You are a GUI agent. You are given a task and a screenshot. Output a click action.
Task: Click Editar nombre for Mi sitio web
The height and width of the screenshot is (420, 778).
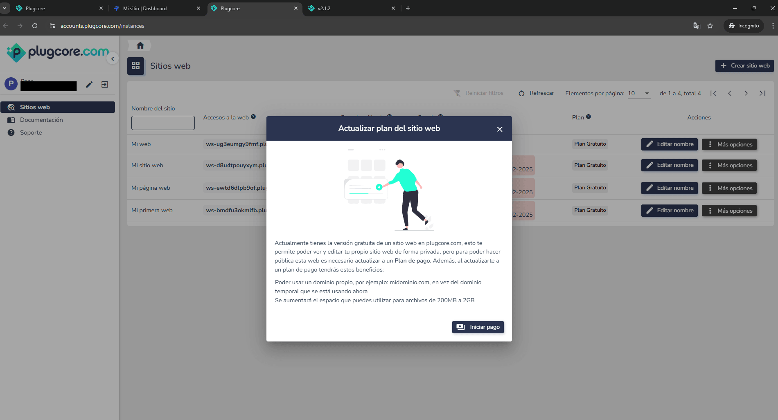pyautogui.click(x=670, y=165)
